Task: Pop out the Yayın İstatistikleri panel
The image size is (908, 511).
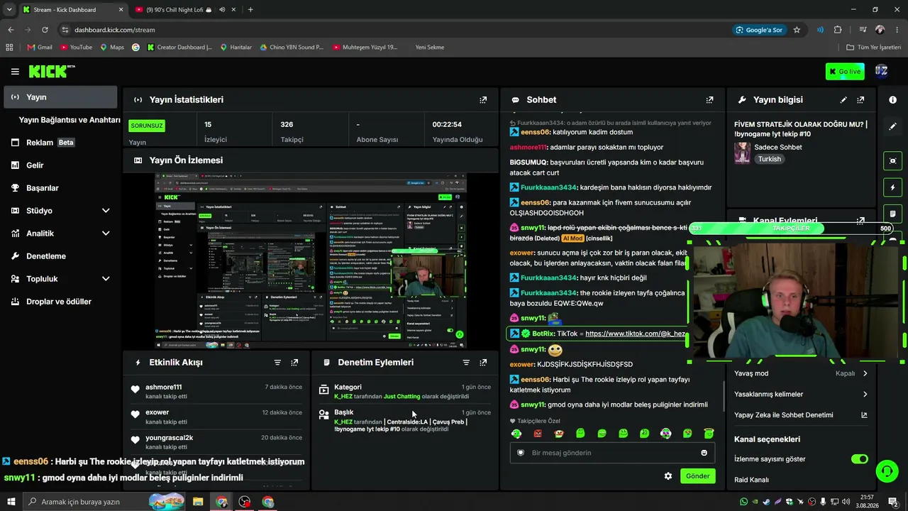Action: pos(483,100)
